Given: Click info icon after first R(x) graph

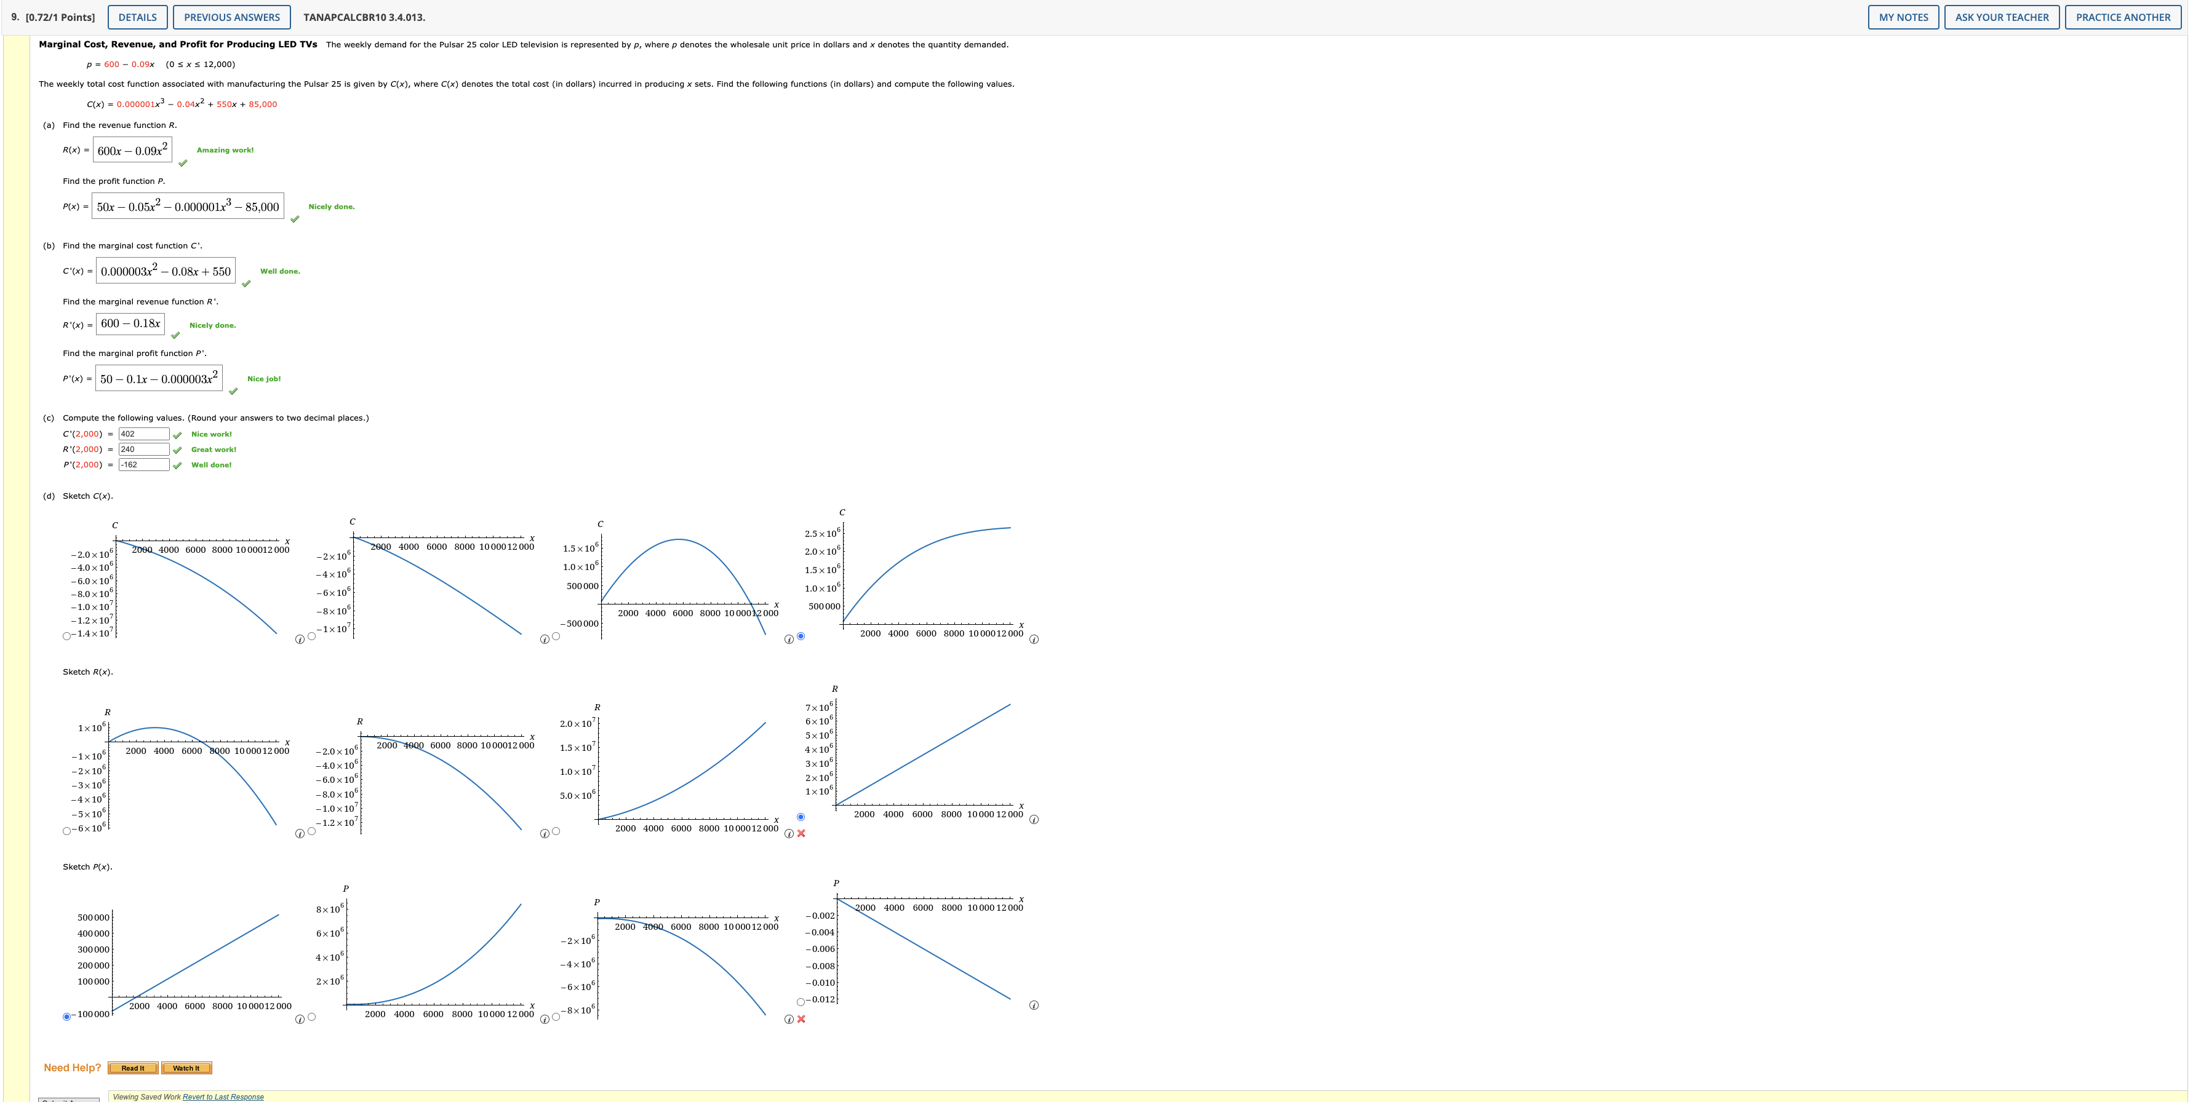Looking at the screenshot, I should 300,834.
